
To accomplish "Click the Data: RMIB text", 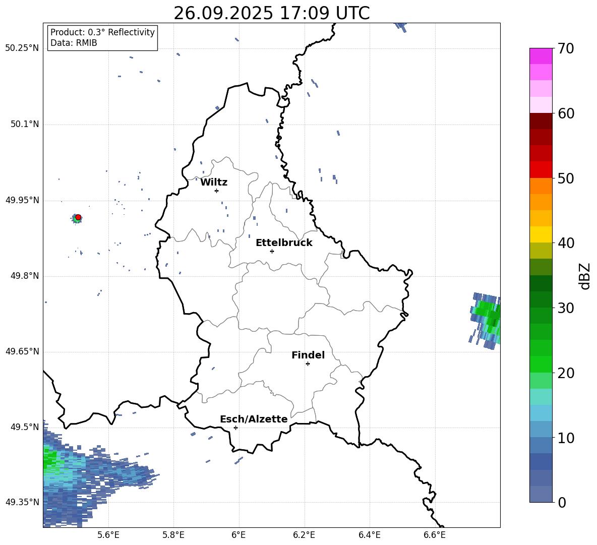I will pos(74,43).
